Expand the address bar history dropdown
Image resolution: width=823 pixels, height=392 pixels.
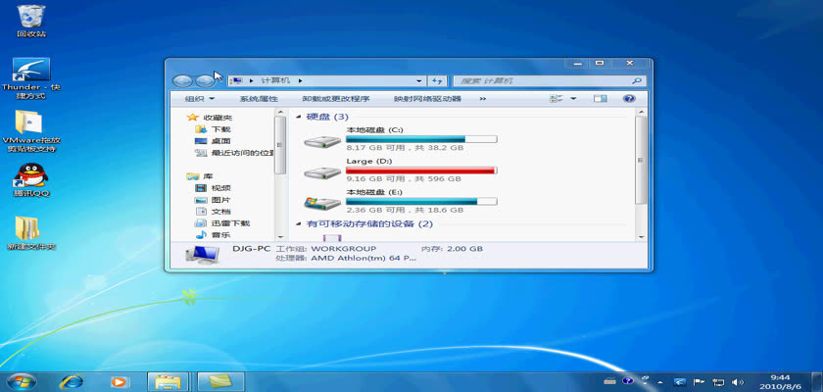(422, 80)
